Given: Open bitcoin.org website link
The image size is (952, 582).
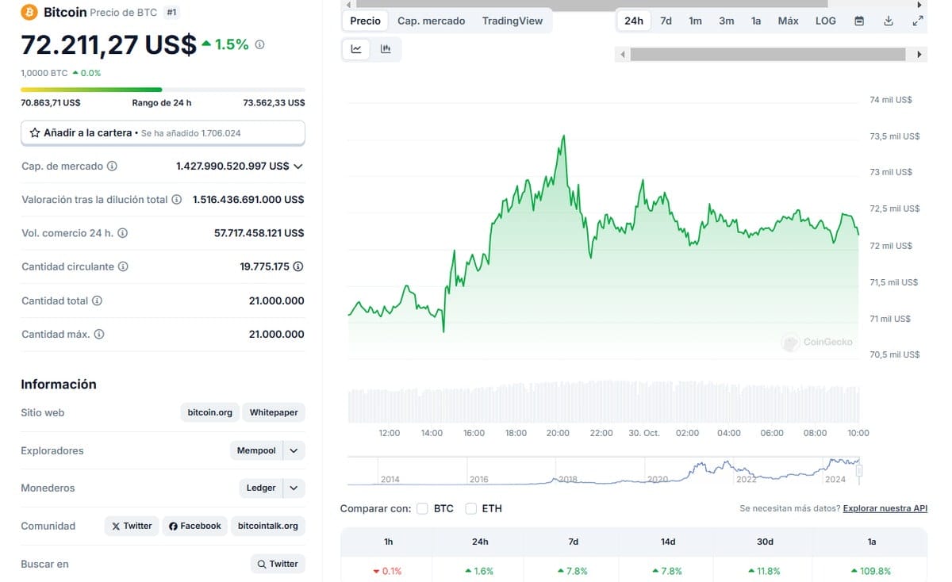Looking at the screenshot, I should [210, 413].
